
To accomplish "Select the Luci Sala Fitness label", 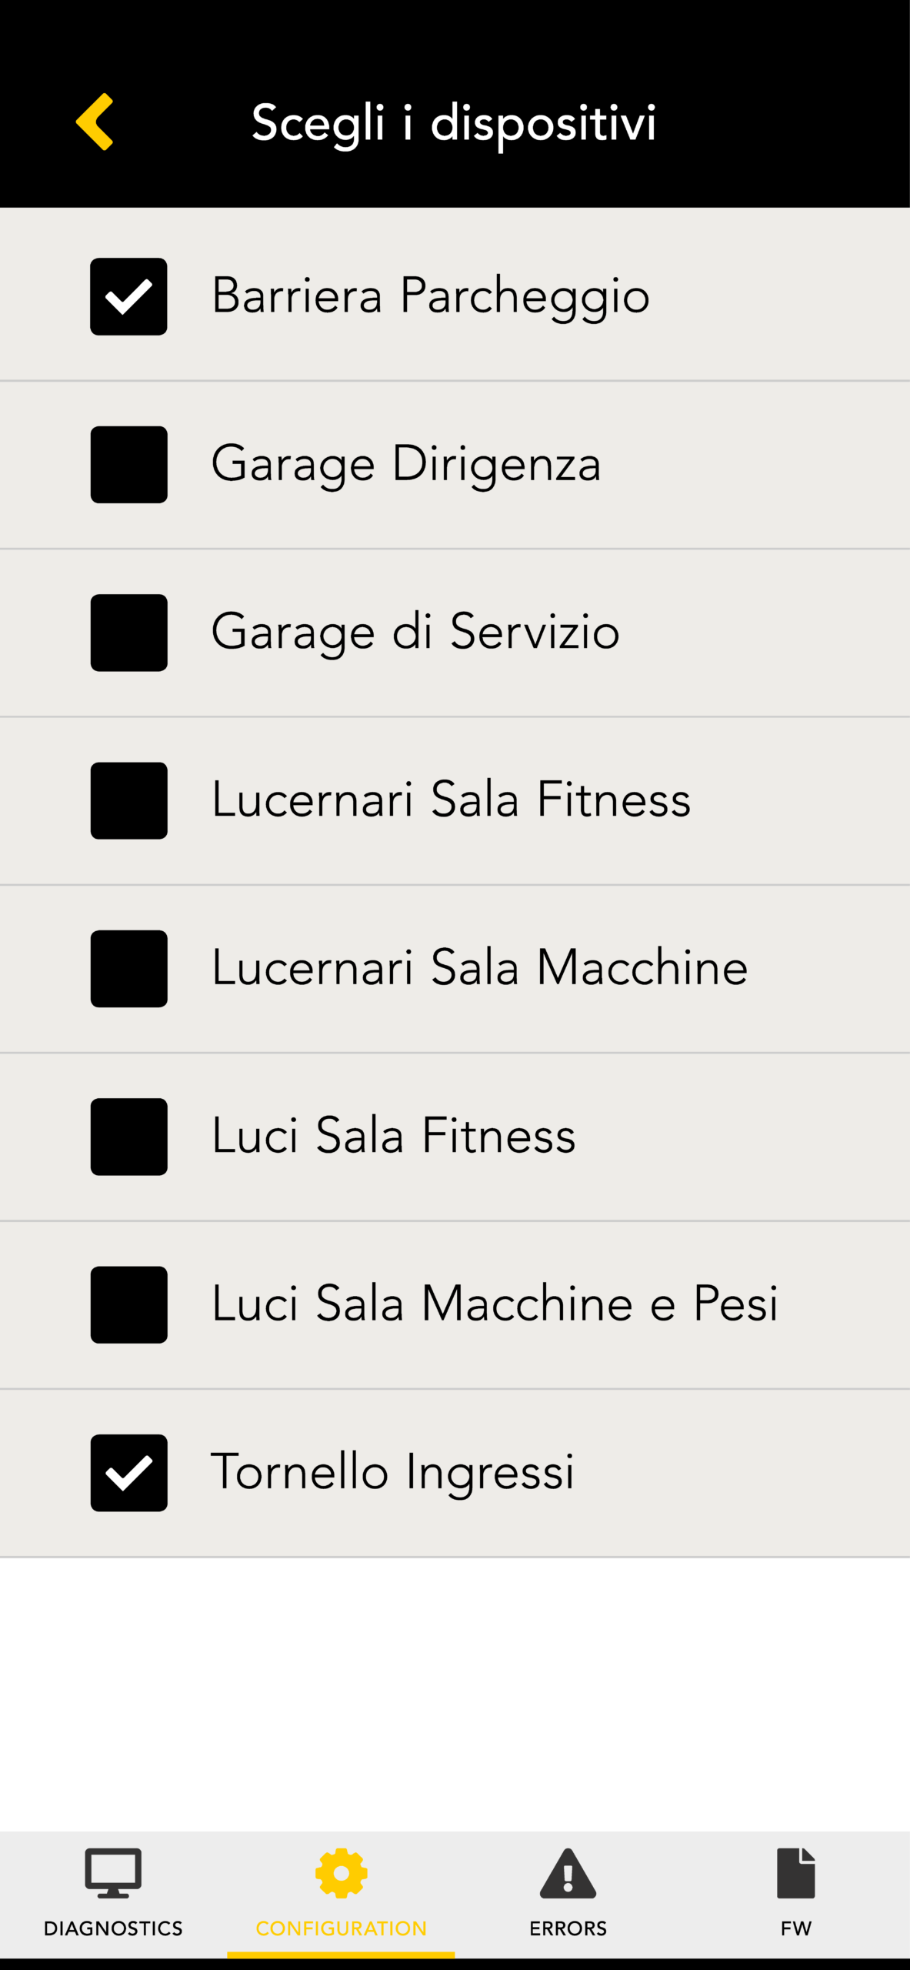I will click(393, 1135).
